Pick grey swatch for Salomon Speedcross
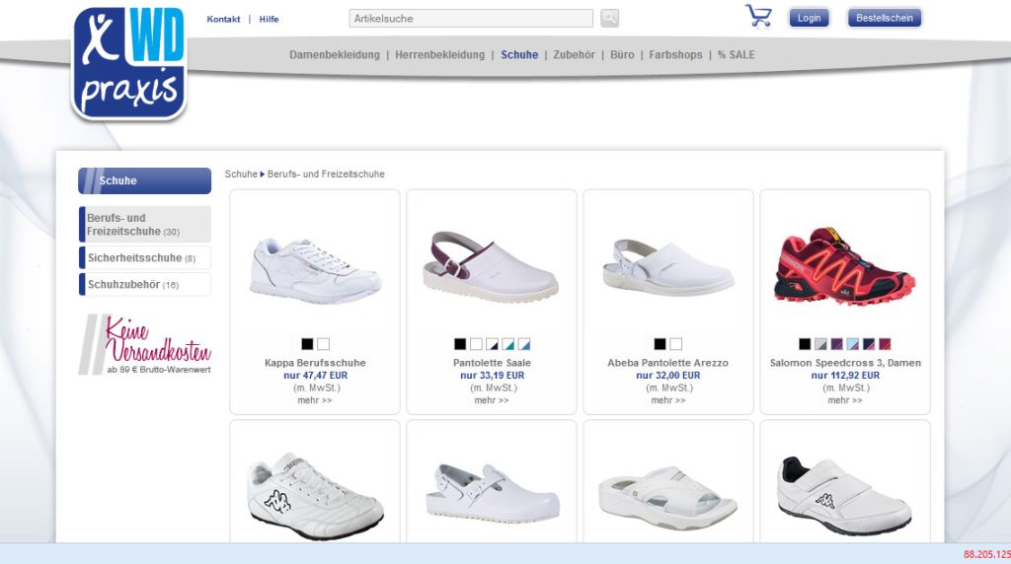Viewport: 1011px width, 564px height. [x=820, y=344]
